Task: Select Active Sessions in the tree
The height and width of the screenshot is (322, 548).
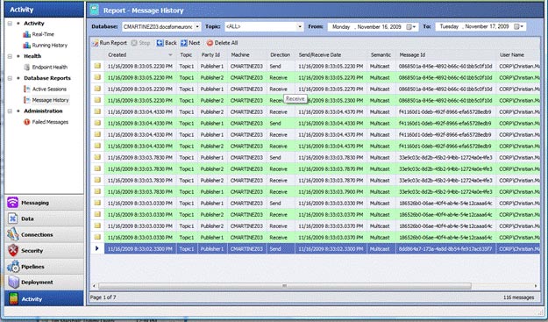Action: [x=49, y=89]
